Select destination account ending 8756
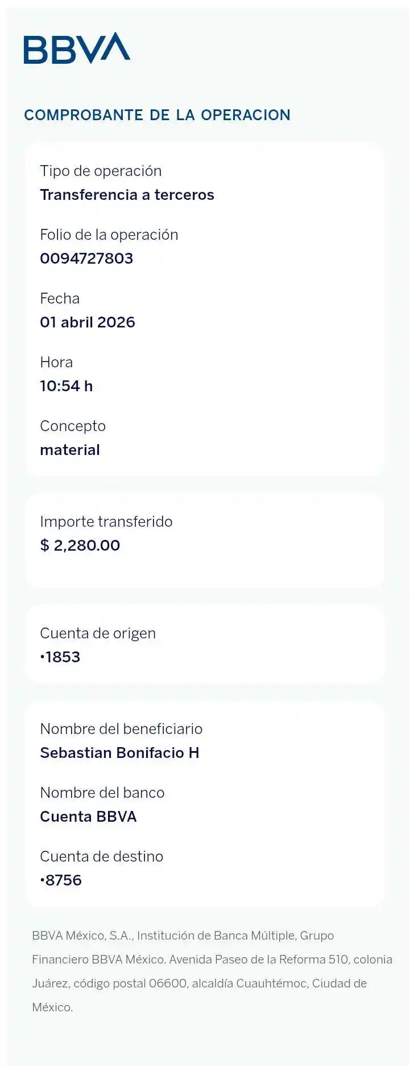 [61, 880]
